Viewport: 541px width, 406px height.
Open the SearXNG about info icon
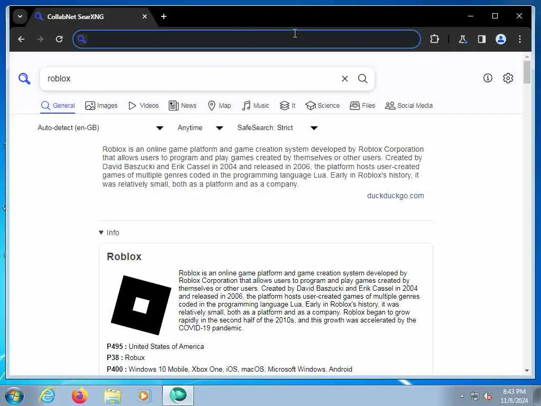coord(488,78)
